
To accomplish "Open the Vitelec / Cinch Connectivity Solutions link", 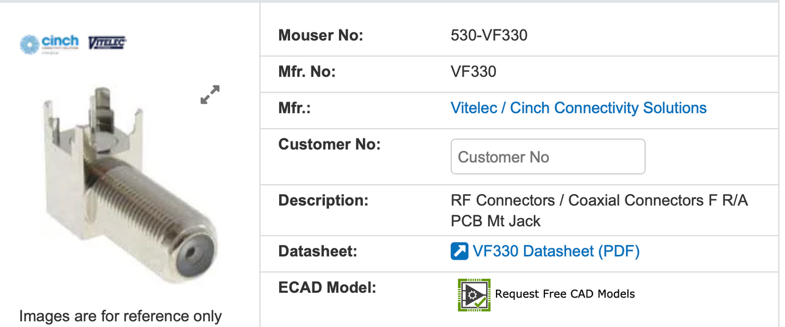I will (579, 108).
